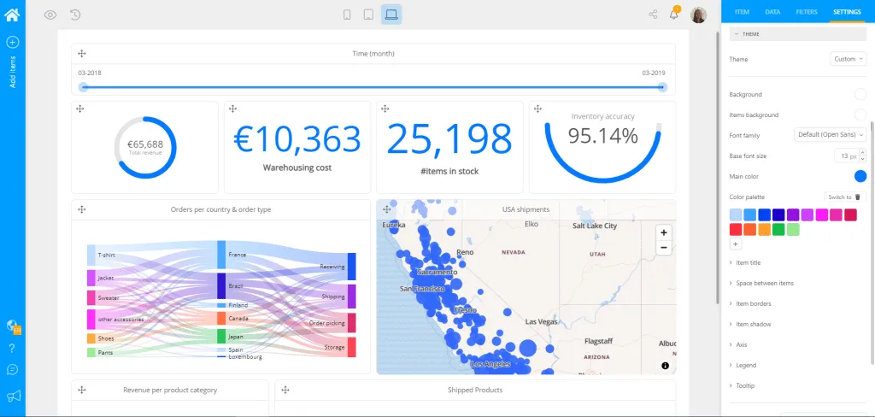This screenshot has height=417, width=875.
Task: Open the share dashboard icon
Action: [x=653, y=15]
